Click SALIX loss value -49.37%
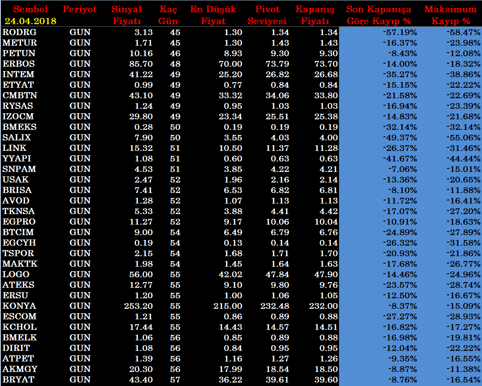 pos(400,138)
